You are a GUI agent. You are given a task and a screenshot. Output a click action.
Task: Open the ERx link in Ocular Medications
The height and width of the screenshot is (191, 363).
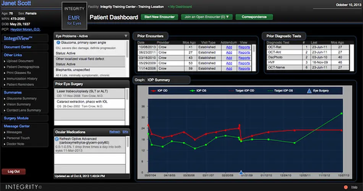tap(125, 132)
